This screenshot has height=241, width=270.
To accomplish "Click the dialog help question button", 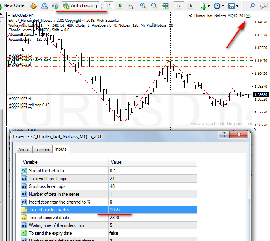I will (x=224, y=135).
